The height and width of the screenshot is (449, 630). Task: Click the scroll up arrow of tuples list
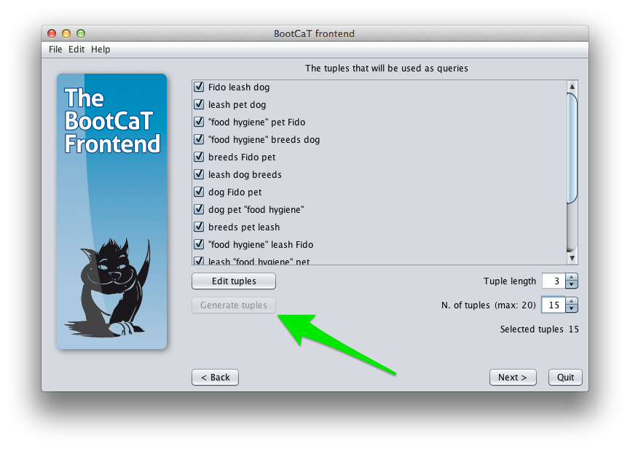[572, 87]
